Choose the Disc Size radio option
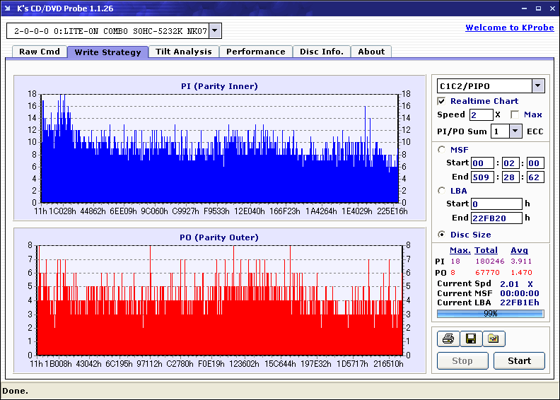 click(442, 235)
